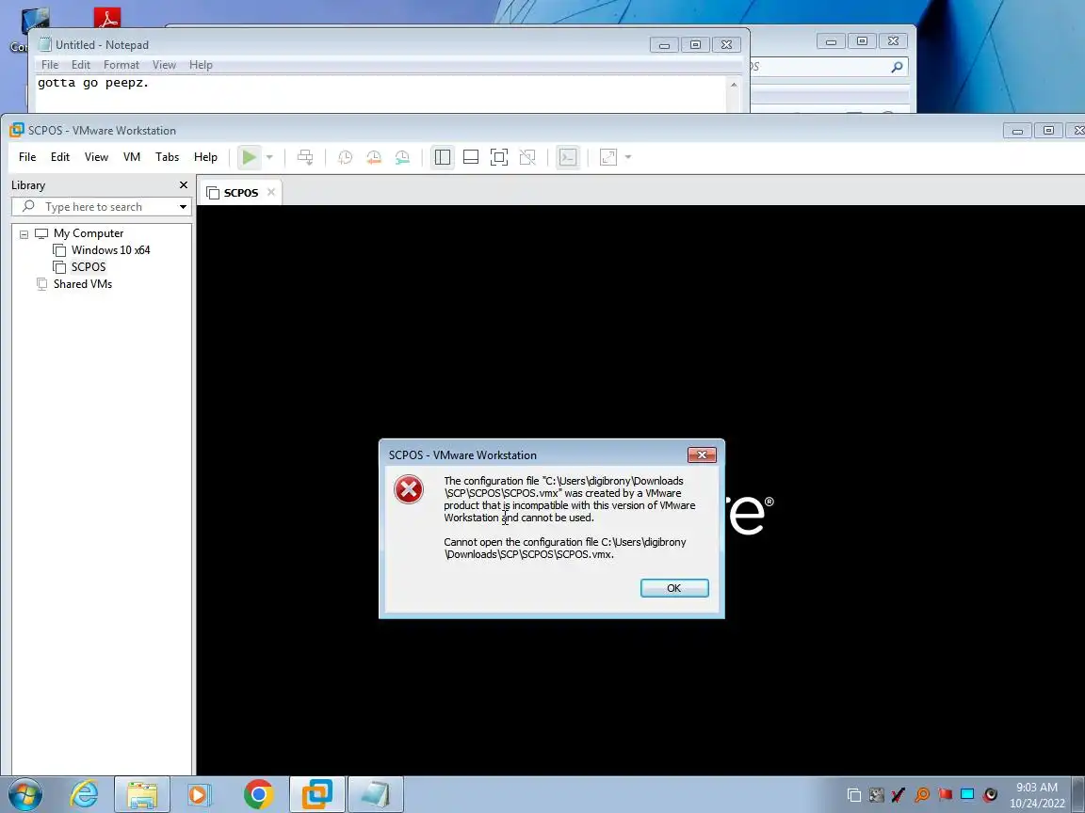Switch to full screen mode icon
Image resolution: width=1085 pixels, height=813 pixels.
coord(499,158)
